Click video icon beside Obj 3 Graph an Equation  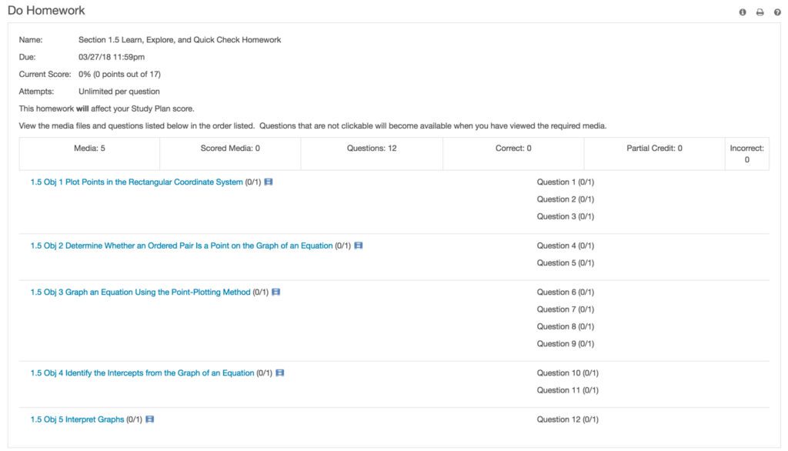(x=276, y=292)
